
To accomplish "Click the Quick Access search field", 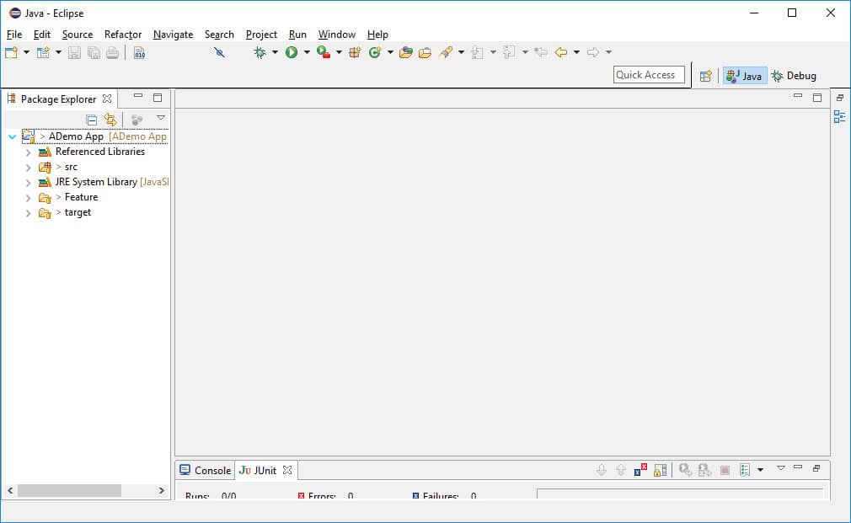I will (x=649, y=75).
